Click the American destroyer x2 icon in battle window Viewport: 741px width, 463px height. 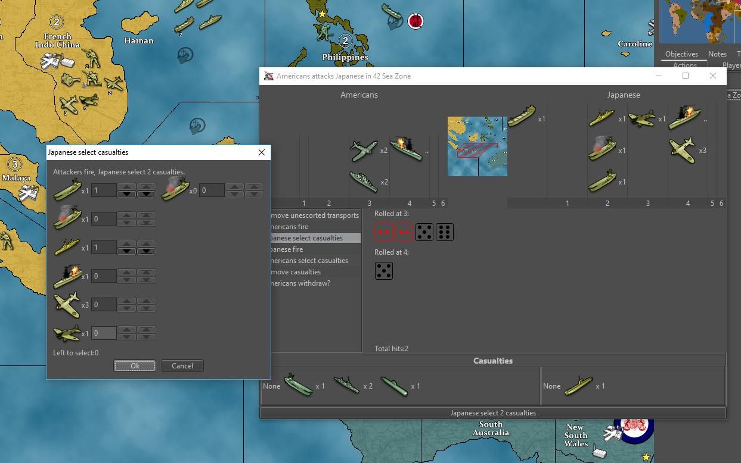click(x=364, y=182)
